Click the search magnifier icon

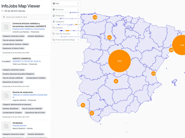[4, 17]
